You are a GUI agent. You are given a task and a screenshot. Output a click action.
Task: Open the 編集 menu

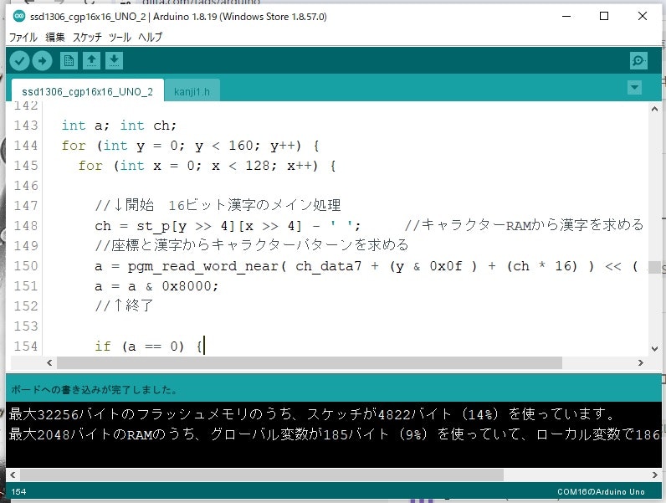click(x=55, y=38)
